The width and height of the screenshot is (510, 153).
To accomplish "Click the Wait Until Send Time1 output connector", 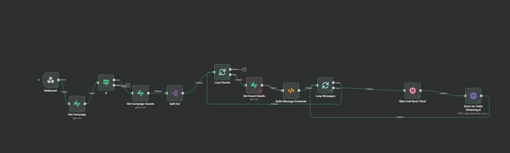I will tap(421, 91).
